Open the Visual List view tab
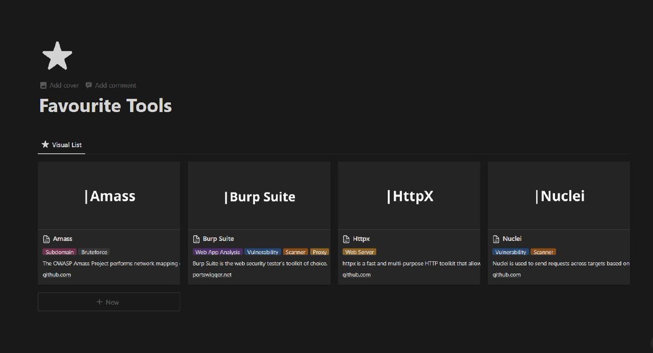This screenshot has height=353, width=653. tap(61, 144)
